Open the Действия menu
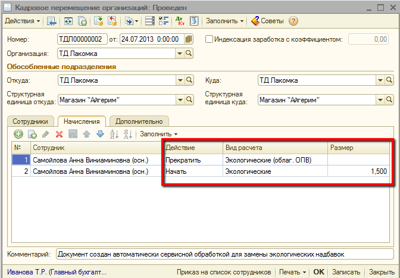This screenshot has width=400, height=278. coord(23,21)
